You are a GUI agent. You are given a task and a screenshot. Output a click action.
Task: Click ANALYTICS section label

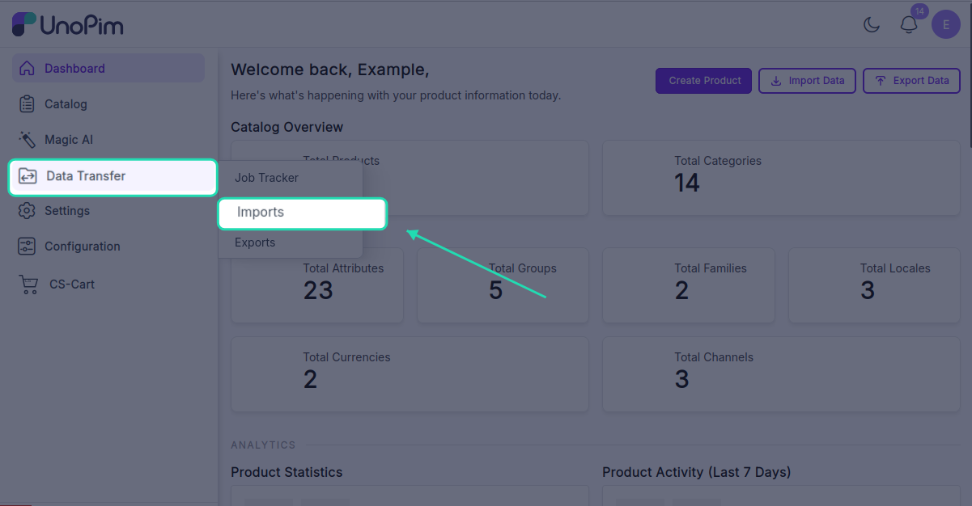coord(263,445)
